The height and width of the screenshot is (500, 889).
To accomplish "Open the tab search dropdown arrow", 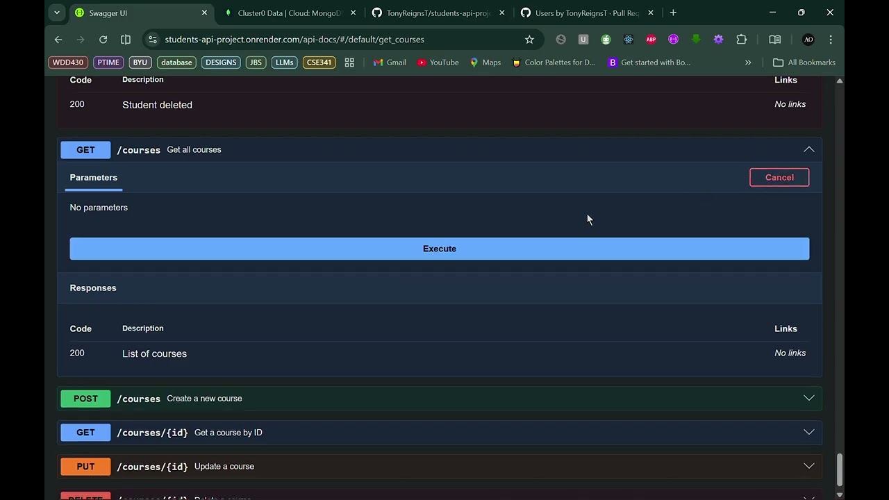I will (57, 12).
